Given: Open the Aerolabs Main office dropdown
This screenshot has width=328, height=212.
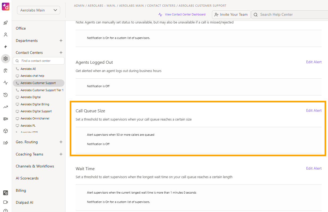Looking at the screenshot, I should (39, 10).
